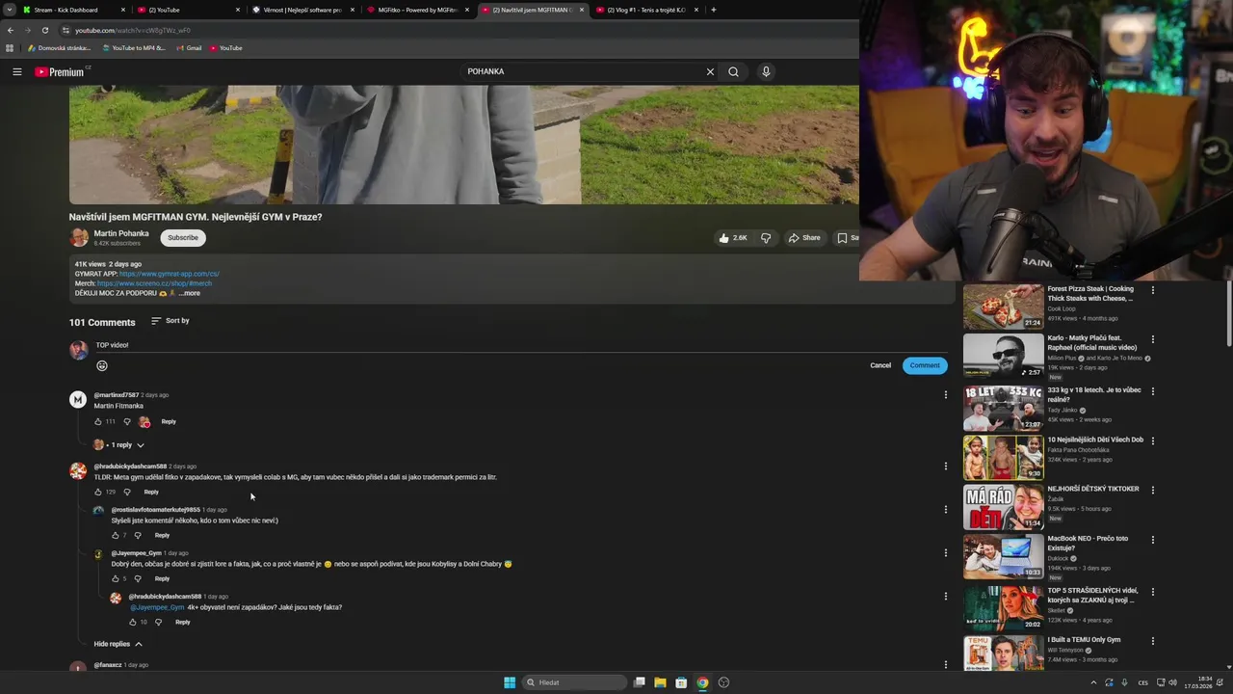Open options for the @martinxd7587 comment
The height and width of the screenshot is (694, 1233).
945,394
